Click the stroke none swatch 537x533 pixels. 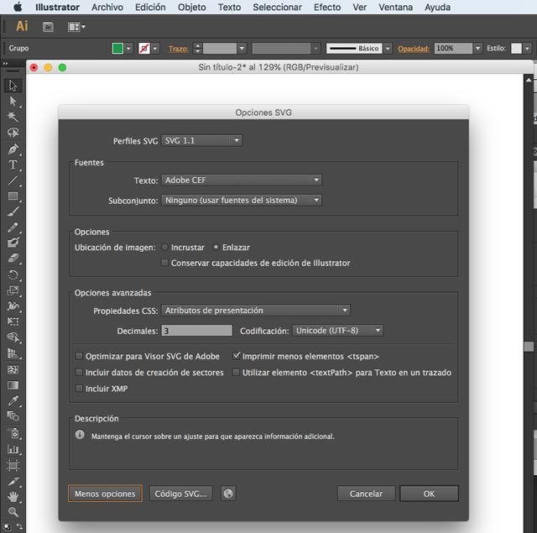pos(144,49)
